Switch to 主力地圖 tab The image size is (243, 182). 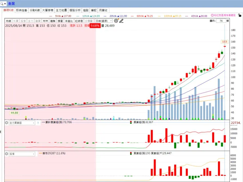coord(61,10)
